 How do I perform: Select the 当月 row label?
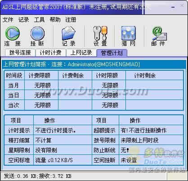point(13,86)
